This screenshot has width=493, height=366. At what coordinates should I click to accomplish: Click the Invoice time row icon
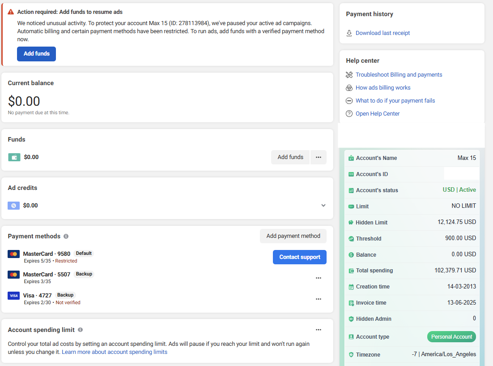coord(351,303)
